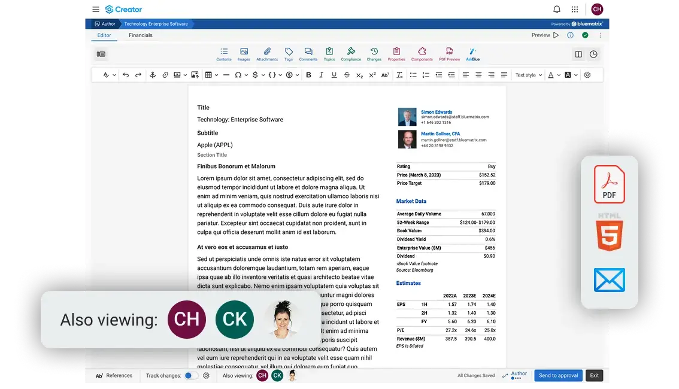The width and height of the screenshot is (679, 389).
Task: Open Martin Gollner, CFA analyst link
Action: tap(441, 133)
